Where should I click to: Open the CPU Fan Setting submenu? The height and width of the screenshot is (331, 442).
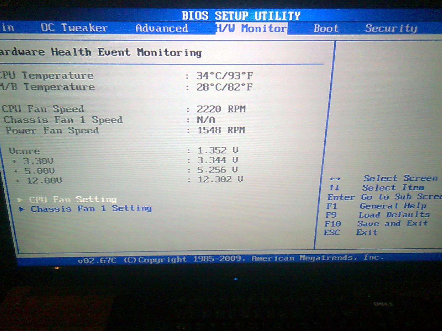click(73, 199)
